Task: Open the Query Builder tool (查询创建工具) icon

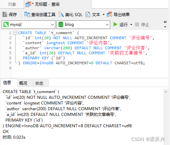Action: 27,14
